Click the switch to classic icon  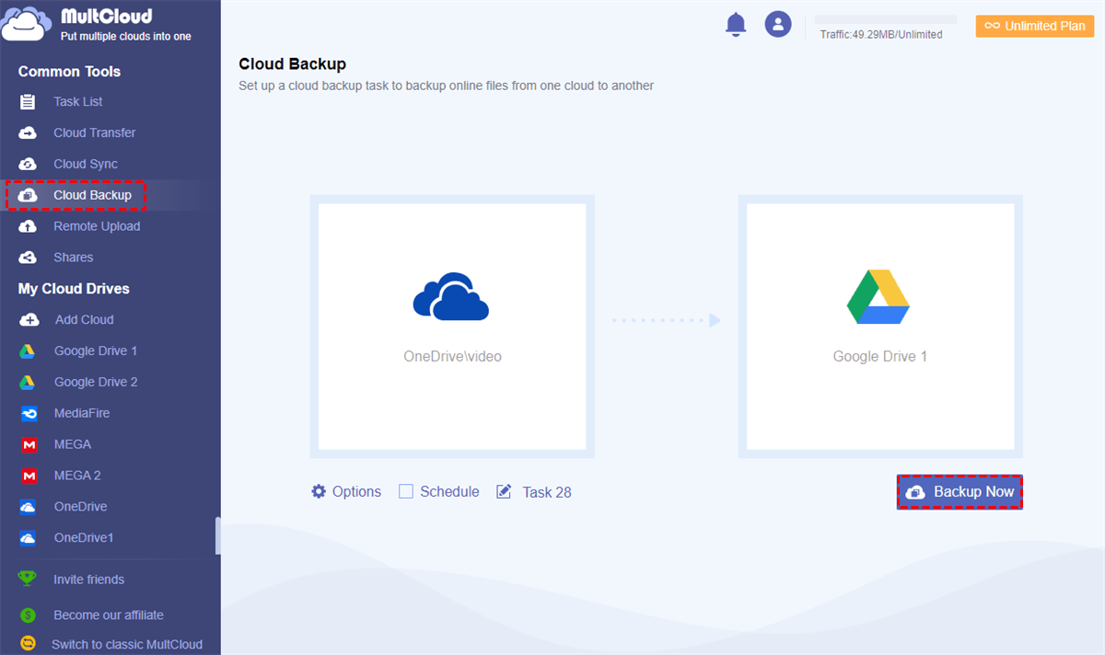tap(28, 643)
